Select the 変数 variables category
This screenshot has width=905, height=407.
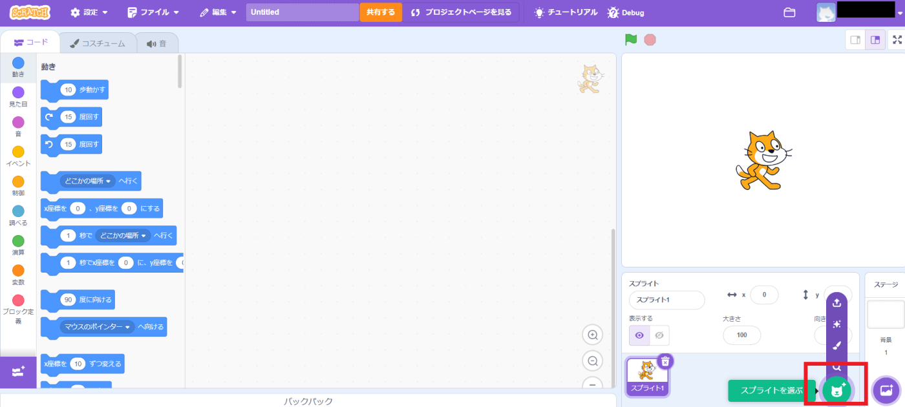18,275
